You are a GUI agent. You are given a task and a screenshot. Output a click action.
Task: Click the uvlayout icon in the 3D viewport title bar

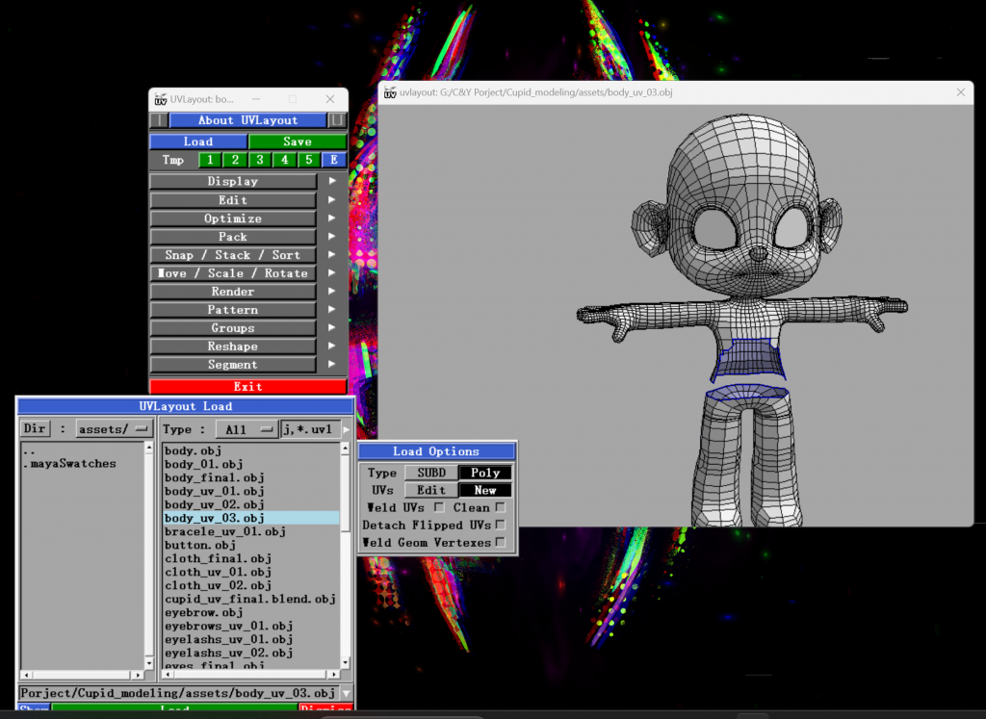pyautogui.click(x=390, y=92)
